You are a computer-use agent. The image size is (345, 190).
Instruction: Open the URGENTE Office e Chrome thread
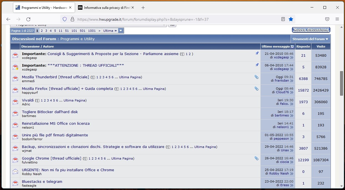[x=68, y=170]
